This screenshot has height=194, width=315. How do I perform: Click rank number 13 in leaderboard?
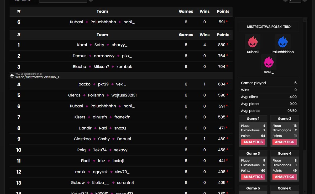click(x=19, y=183)
